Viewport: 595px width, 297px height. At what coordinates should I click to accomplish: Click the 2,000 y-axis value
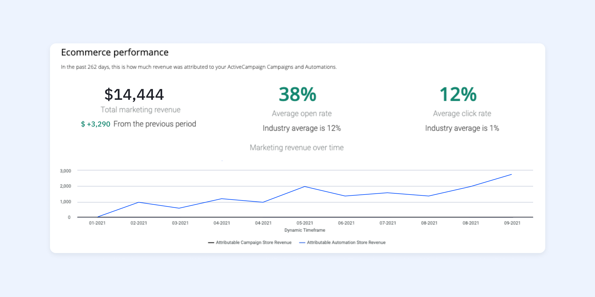pos(65,186)
